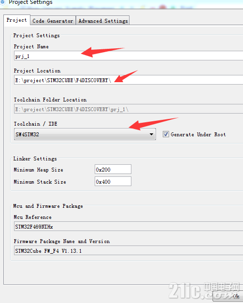
Task: Click the Generate Under Root label text
Action: 198,134
